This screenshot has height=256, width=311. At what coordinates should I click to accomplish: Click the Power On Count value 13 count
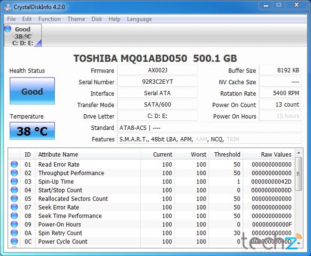pos(280,105)
